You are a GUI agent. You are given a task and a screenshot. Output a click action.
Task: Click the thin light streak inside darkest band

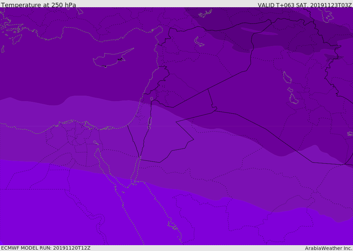point(259,32)
